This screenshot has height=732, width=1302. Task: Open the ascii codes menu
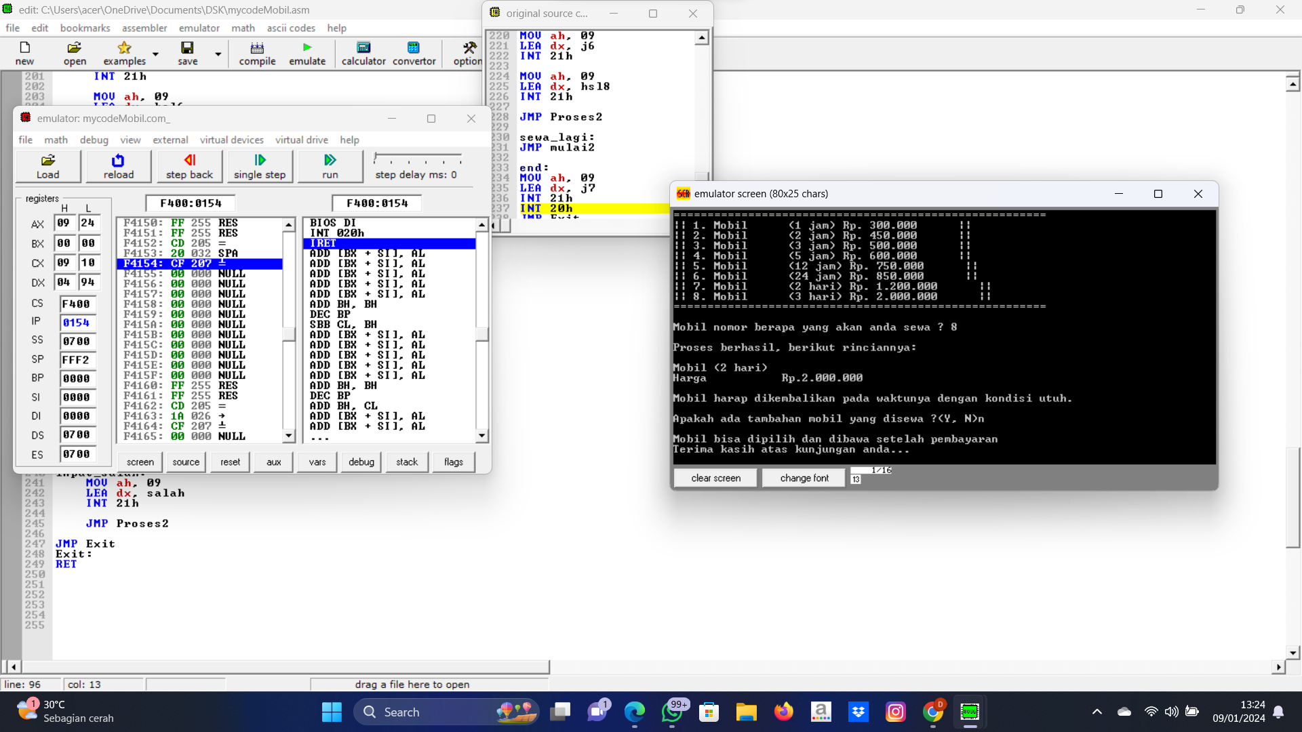[x=291, y=28]
